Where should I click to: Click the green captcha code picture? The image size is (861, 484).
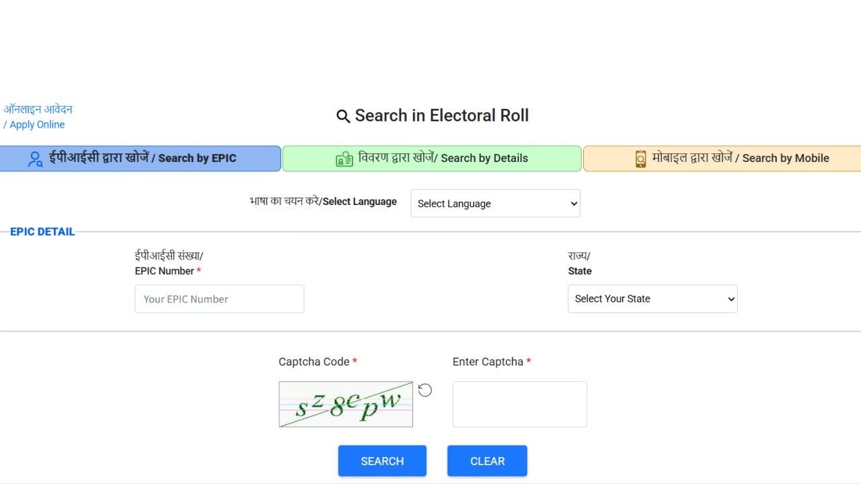[x=346, y=404]
